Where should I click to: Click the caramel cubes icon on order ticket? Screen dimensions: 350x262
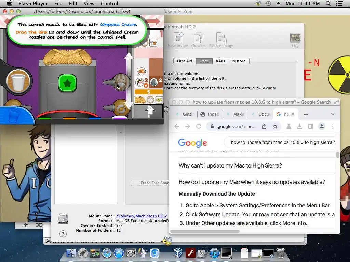(142, 71)
